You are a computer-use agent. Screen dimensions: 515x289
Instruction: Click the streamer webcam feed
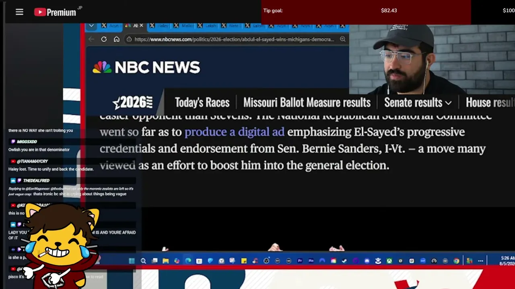point(432,59)
